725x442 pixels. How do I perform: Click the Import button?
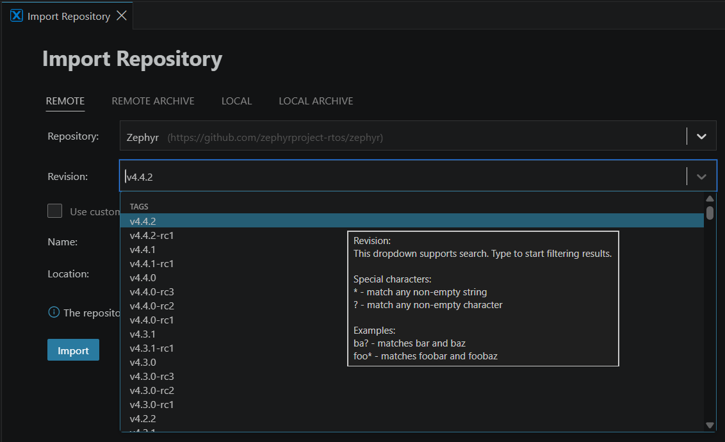point(73,350)
